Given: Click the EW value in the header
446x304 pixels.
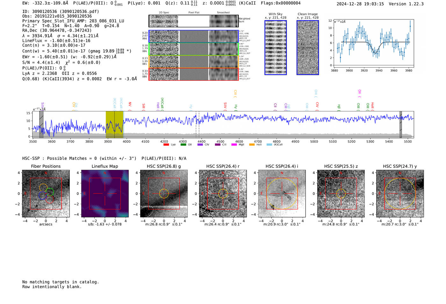Looking at the screenshot, I should tap(45, 3).
